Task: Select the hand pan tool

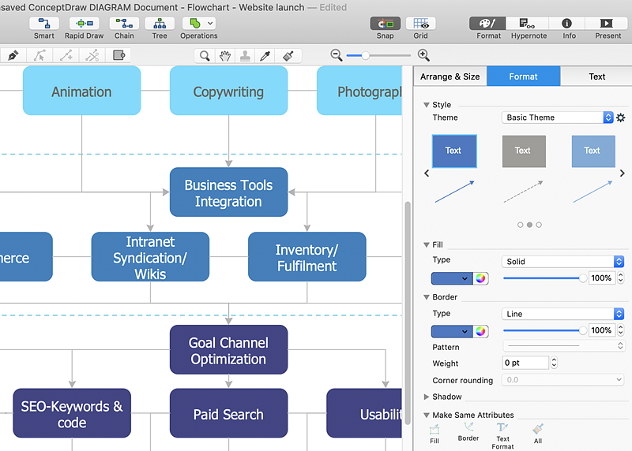Action: [225, 56]
